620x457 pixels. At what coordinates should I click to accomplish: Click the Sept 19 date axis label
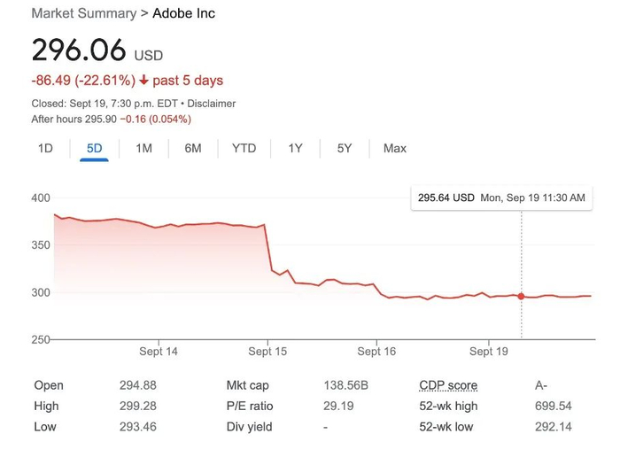pos(488,352)
